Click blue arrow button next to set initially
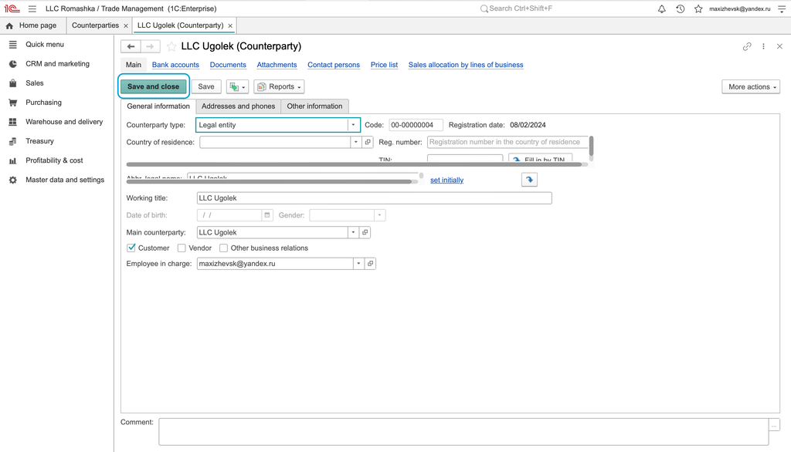This screenshot has height=452, width=791. click(529, 180)
